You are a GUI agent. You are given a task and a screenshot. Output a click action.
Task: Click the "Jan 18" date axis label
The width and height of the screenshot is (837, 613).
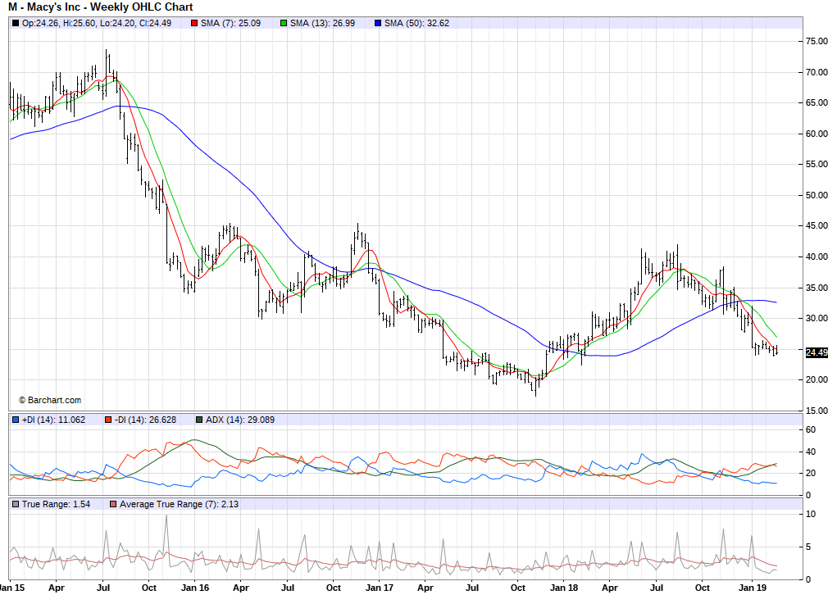point(564,588)
